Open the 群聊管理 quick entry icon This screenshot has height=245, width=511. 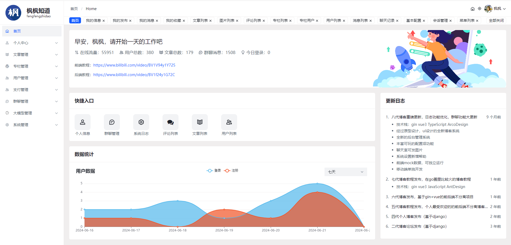click(112, 122)
